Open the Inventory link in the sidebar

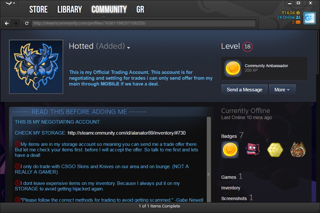click(231, 188)
